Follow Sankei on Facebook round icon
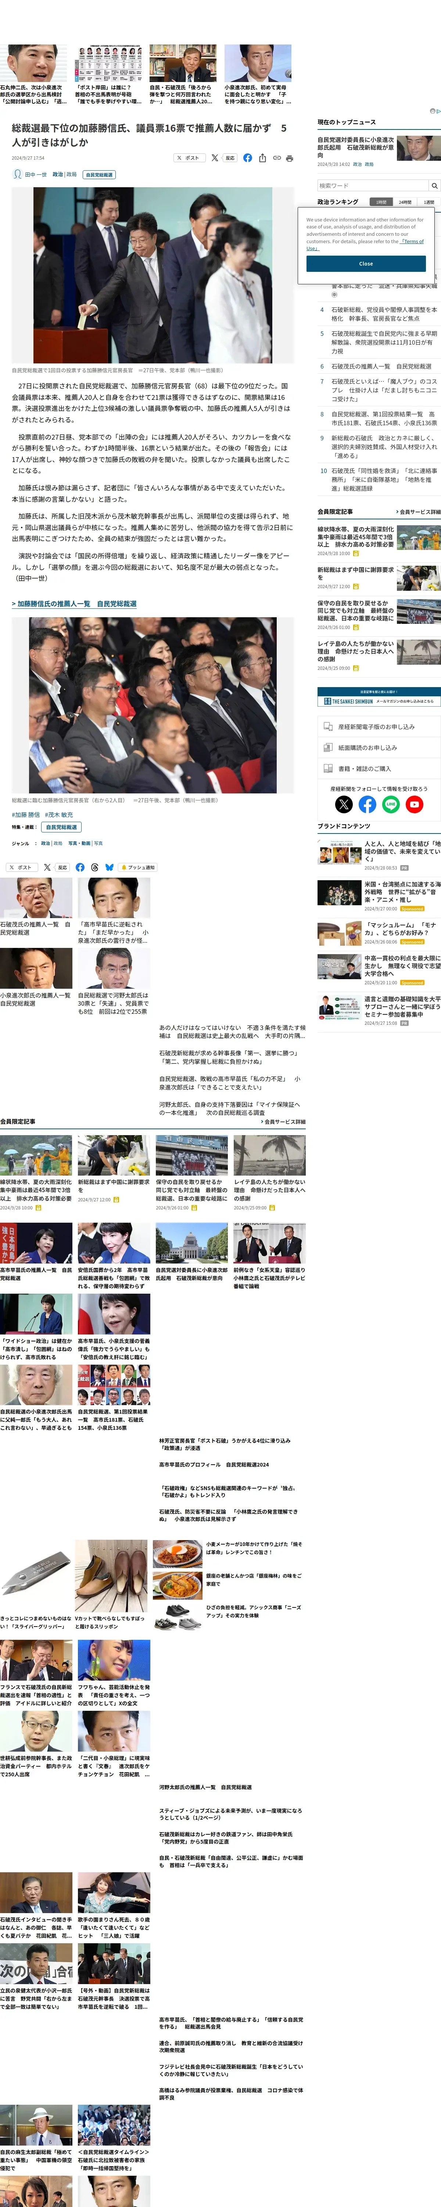This screenshot has width=441, height=2207. (x=367, y=804)
